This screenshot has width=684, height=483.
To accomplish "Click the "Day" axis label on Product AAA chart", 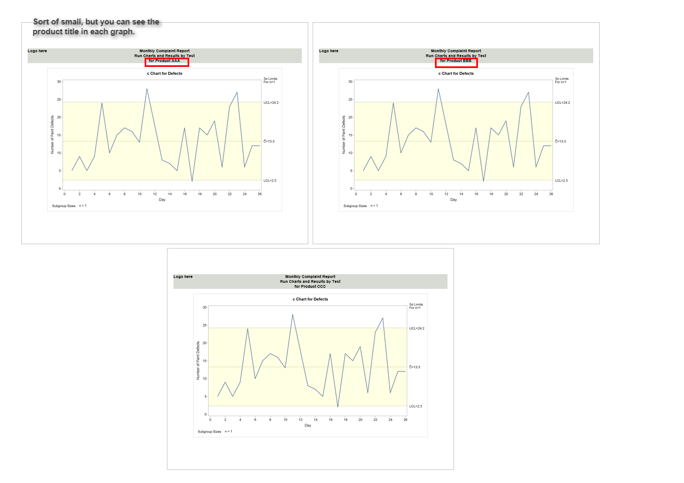I will (x=161, y=199).
